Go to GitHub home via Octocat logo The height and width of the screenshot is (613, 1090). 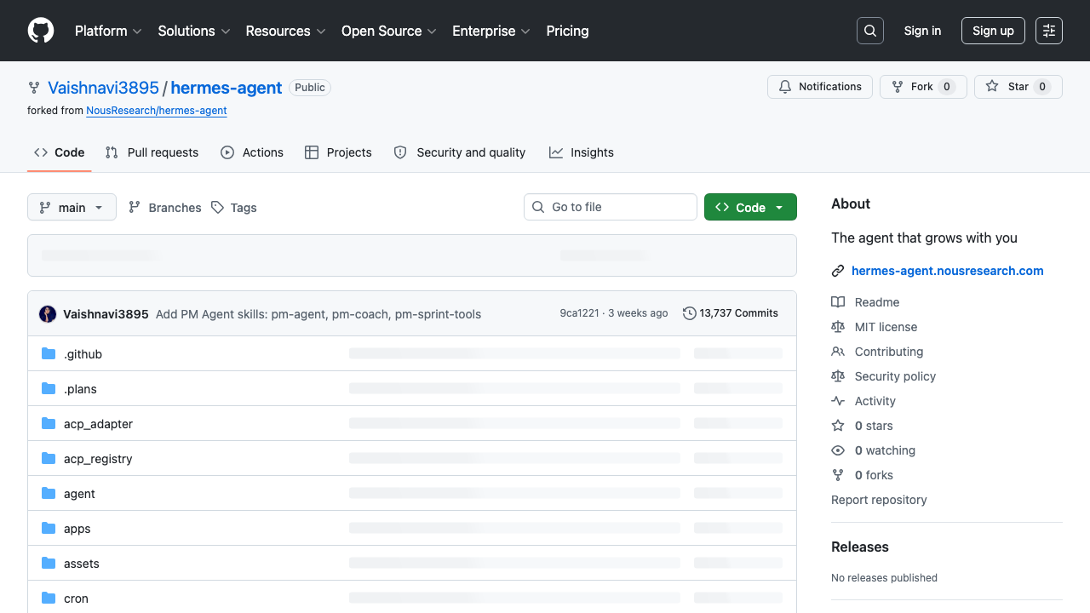coord(41,31)
